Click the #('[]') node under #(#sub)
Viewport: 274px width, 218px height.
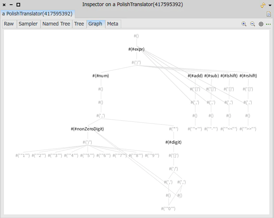click(x=211, y=89)
